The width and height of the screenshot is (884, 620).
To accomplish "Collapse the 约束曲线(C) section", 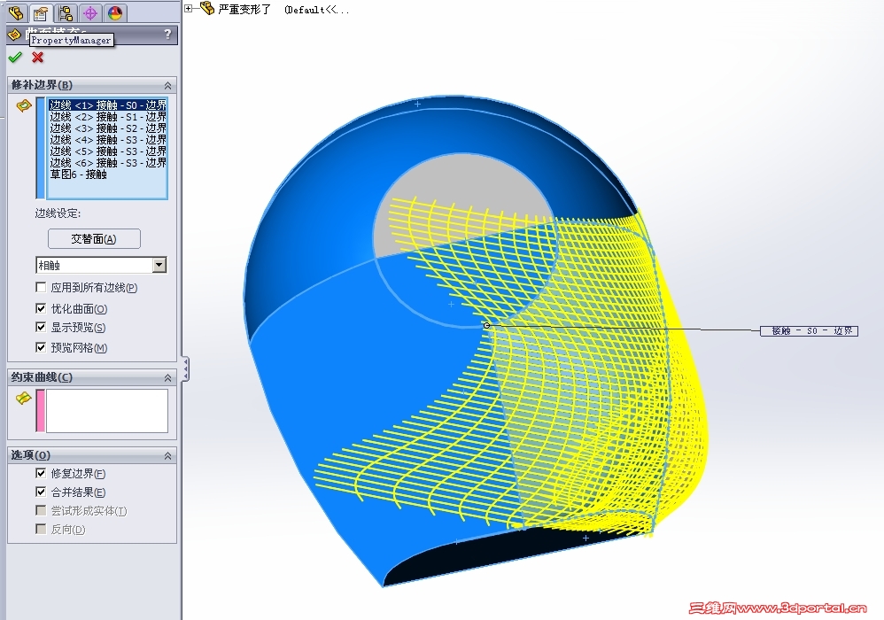I will (x=167, y=377).
